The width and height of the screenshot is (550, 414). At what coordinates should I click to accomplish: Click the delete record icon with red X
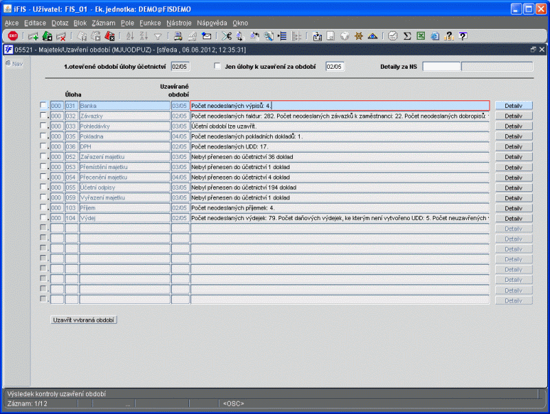pos(61,36)
